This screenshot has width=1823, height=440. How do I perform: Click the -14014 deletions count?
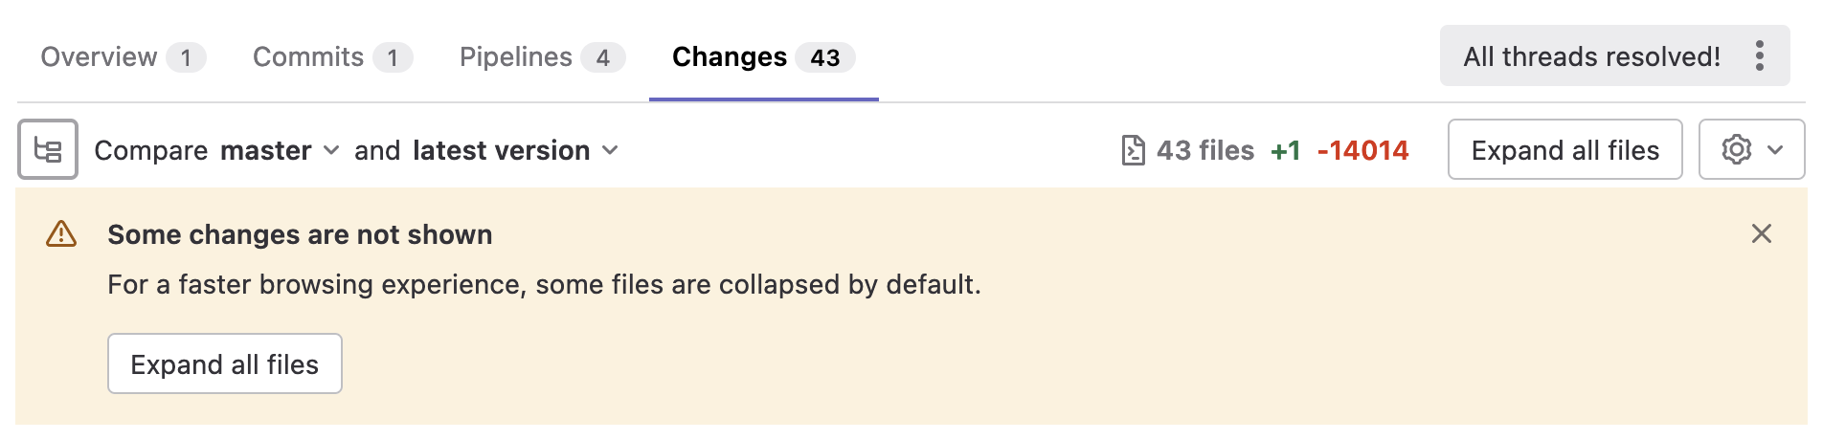1362,150
